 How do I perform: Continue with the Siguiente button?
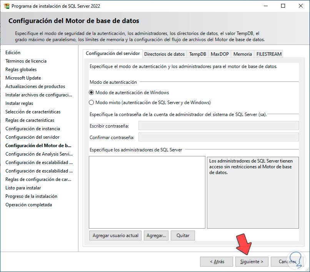click(252, 262)
